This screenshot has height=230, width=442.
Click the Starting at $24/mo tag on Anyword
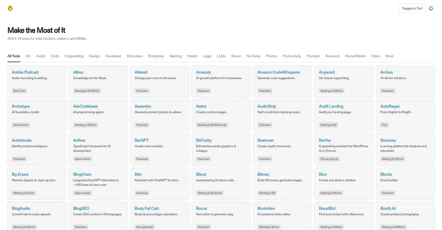(x=331, y=91)
